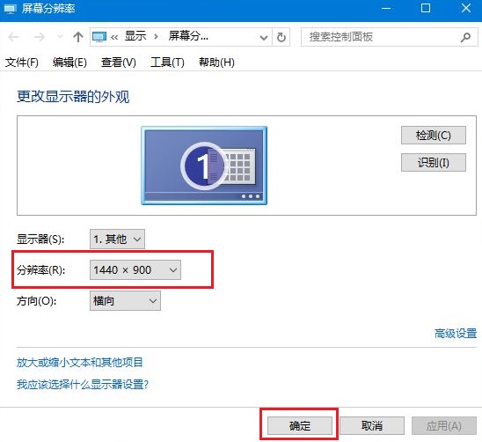The width and height of the screenshot is (482, 442).
Task: Refresh the address bar
Action: point(281,37)
